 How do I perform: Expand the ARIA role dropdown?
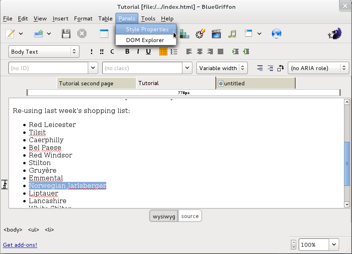pos(318,68)
